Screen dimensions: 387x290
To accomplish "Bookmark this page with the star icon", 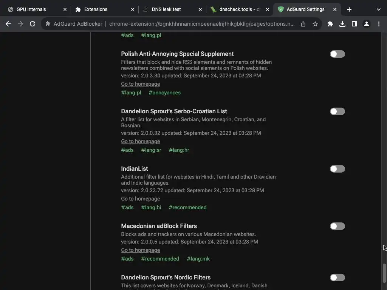I will (315, 24).
